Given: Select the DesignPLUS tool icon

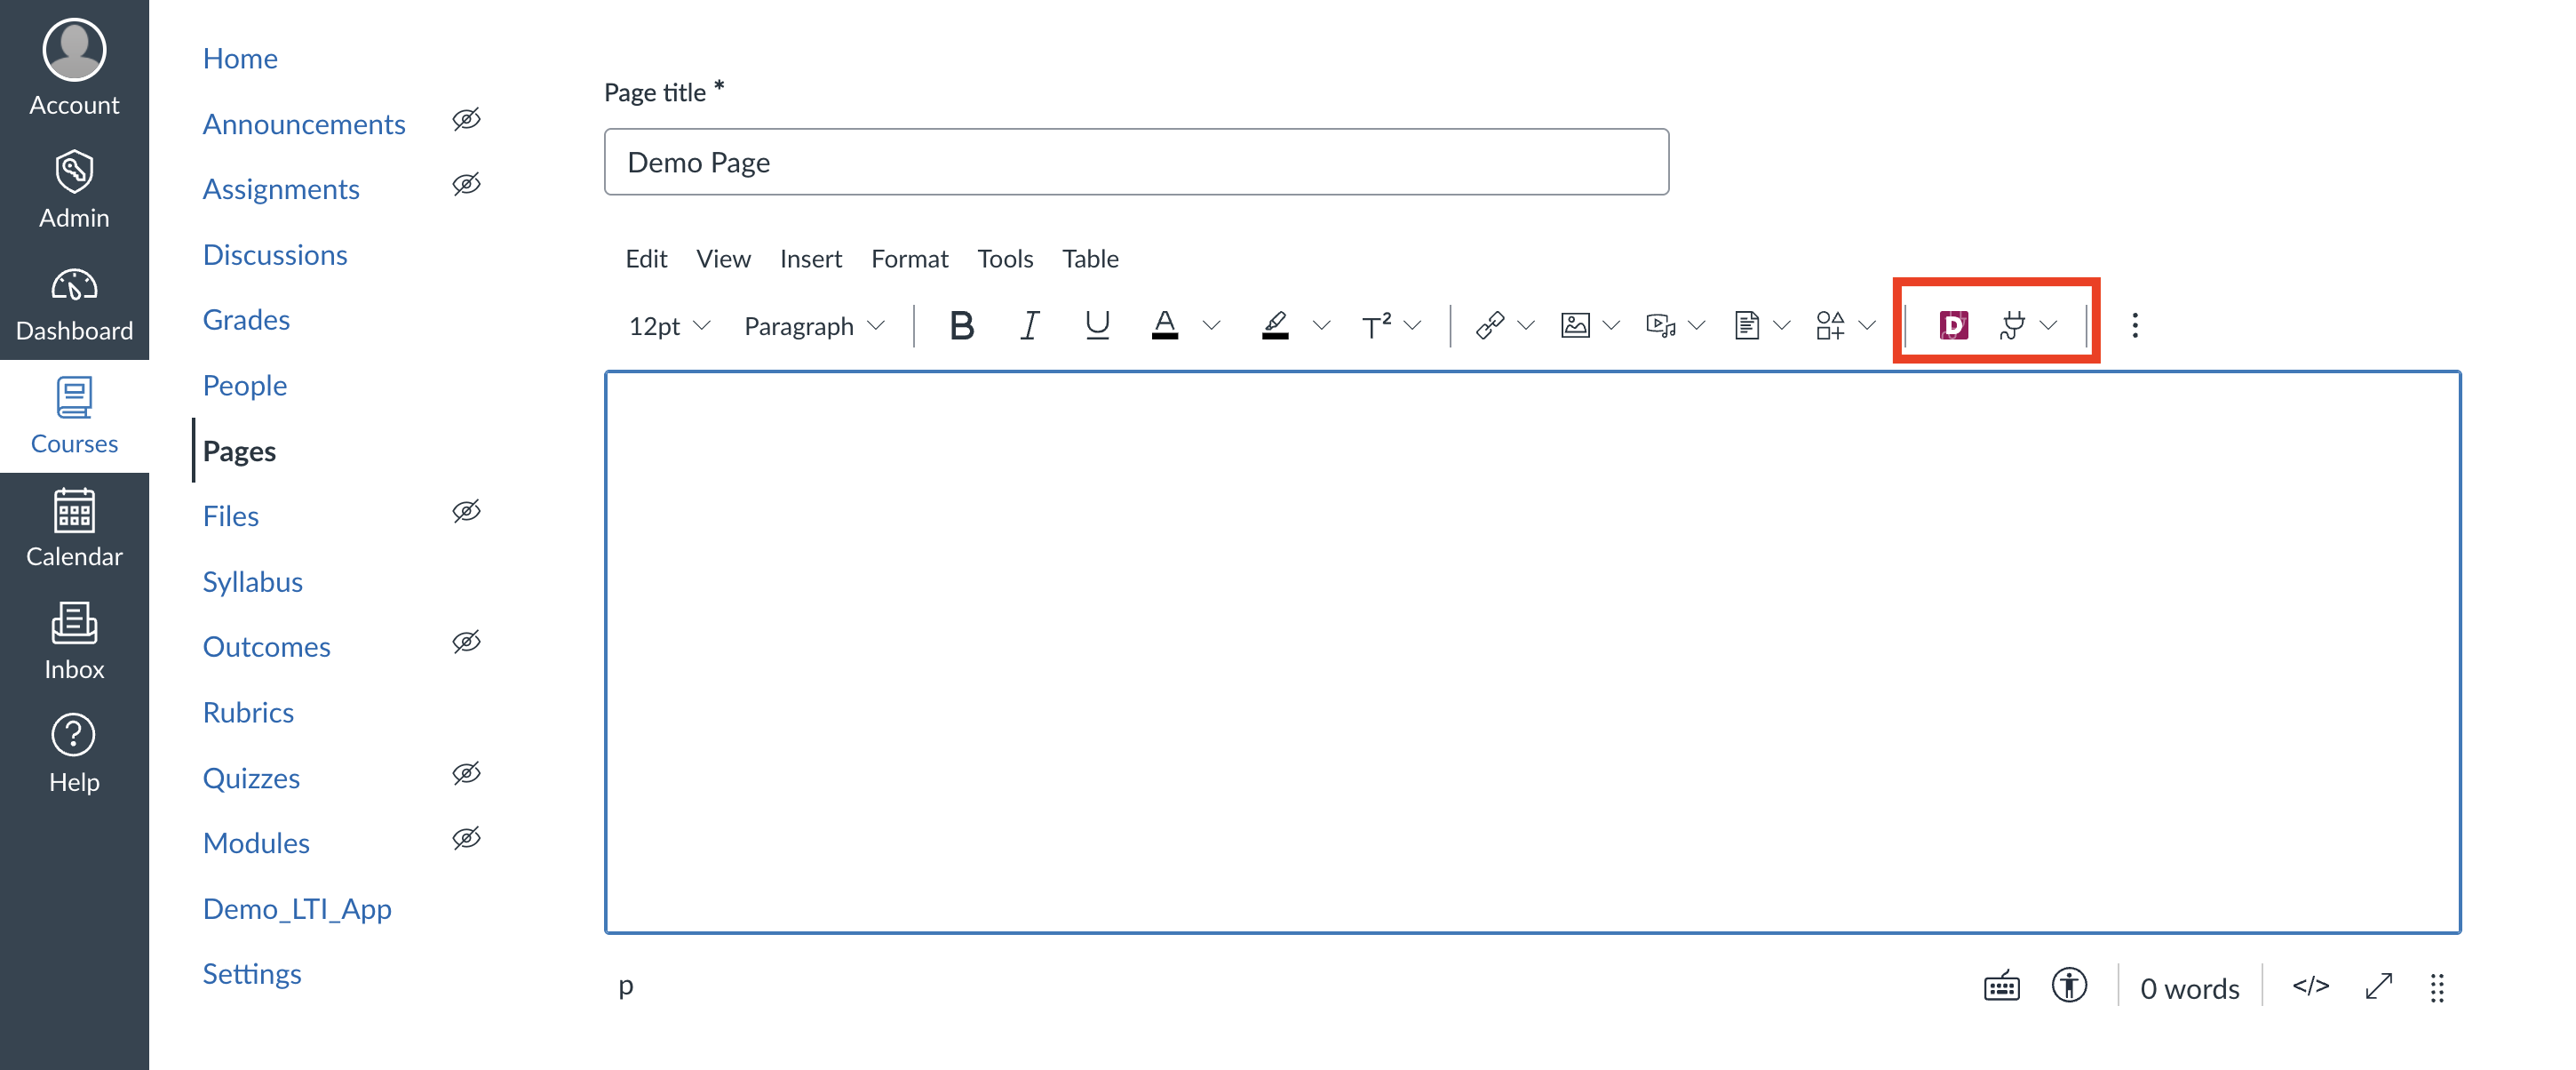Looking at the screenshot, I should [1952, 324].
